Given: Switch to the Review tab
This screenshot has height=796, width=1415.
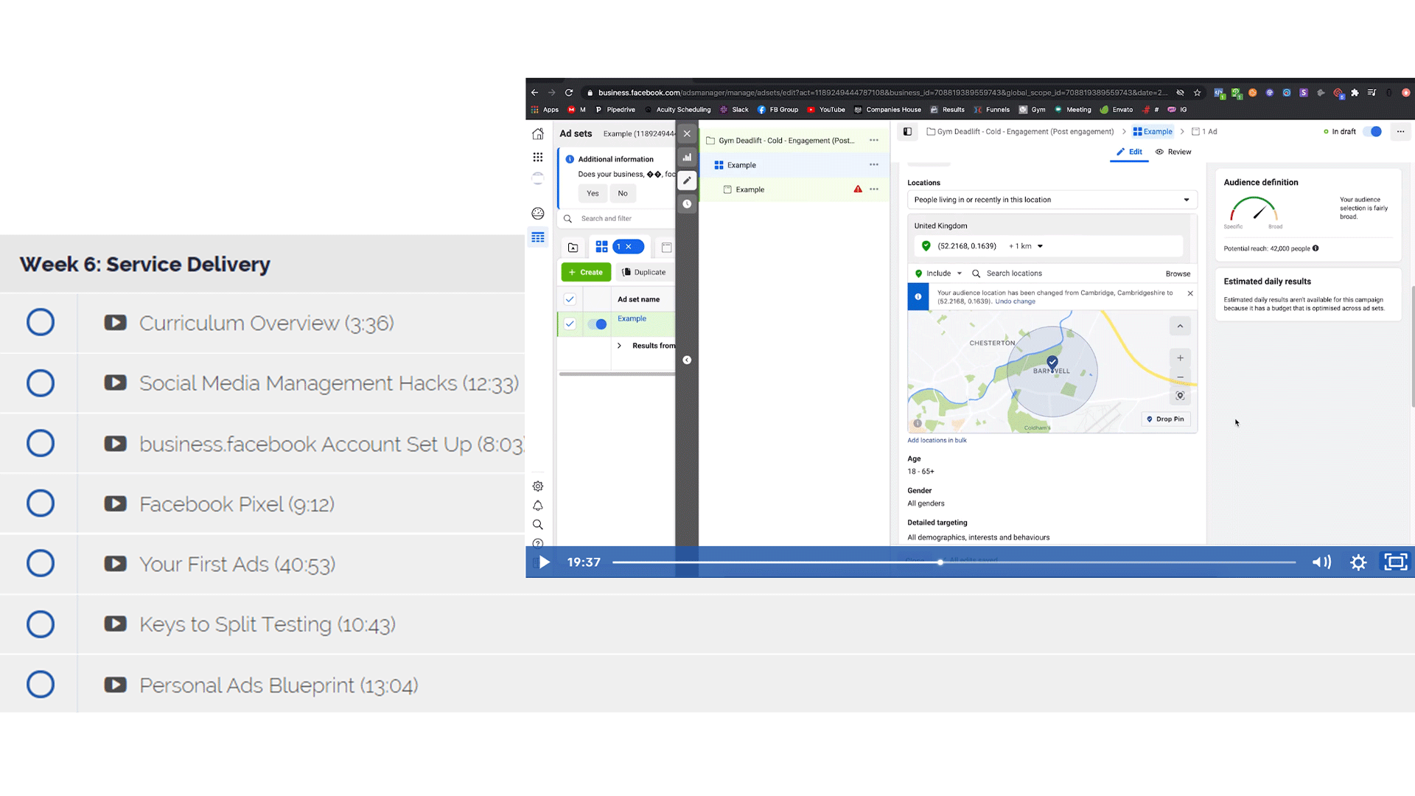Looking at the screenshot, I should click(x=1173, y=152).
